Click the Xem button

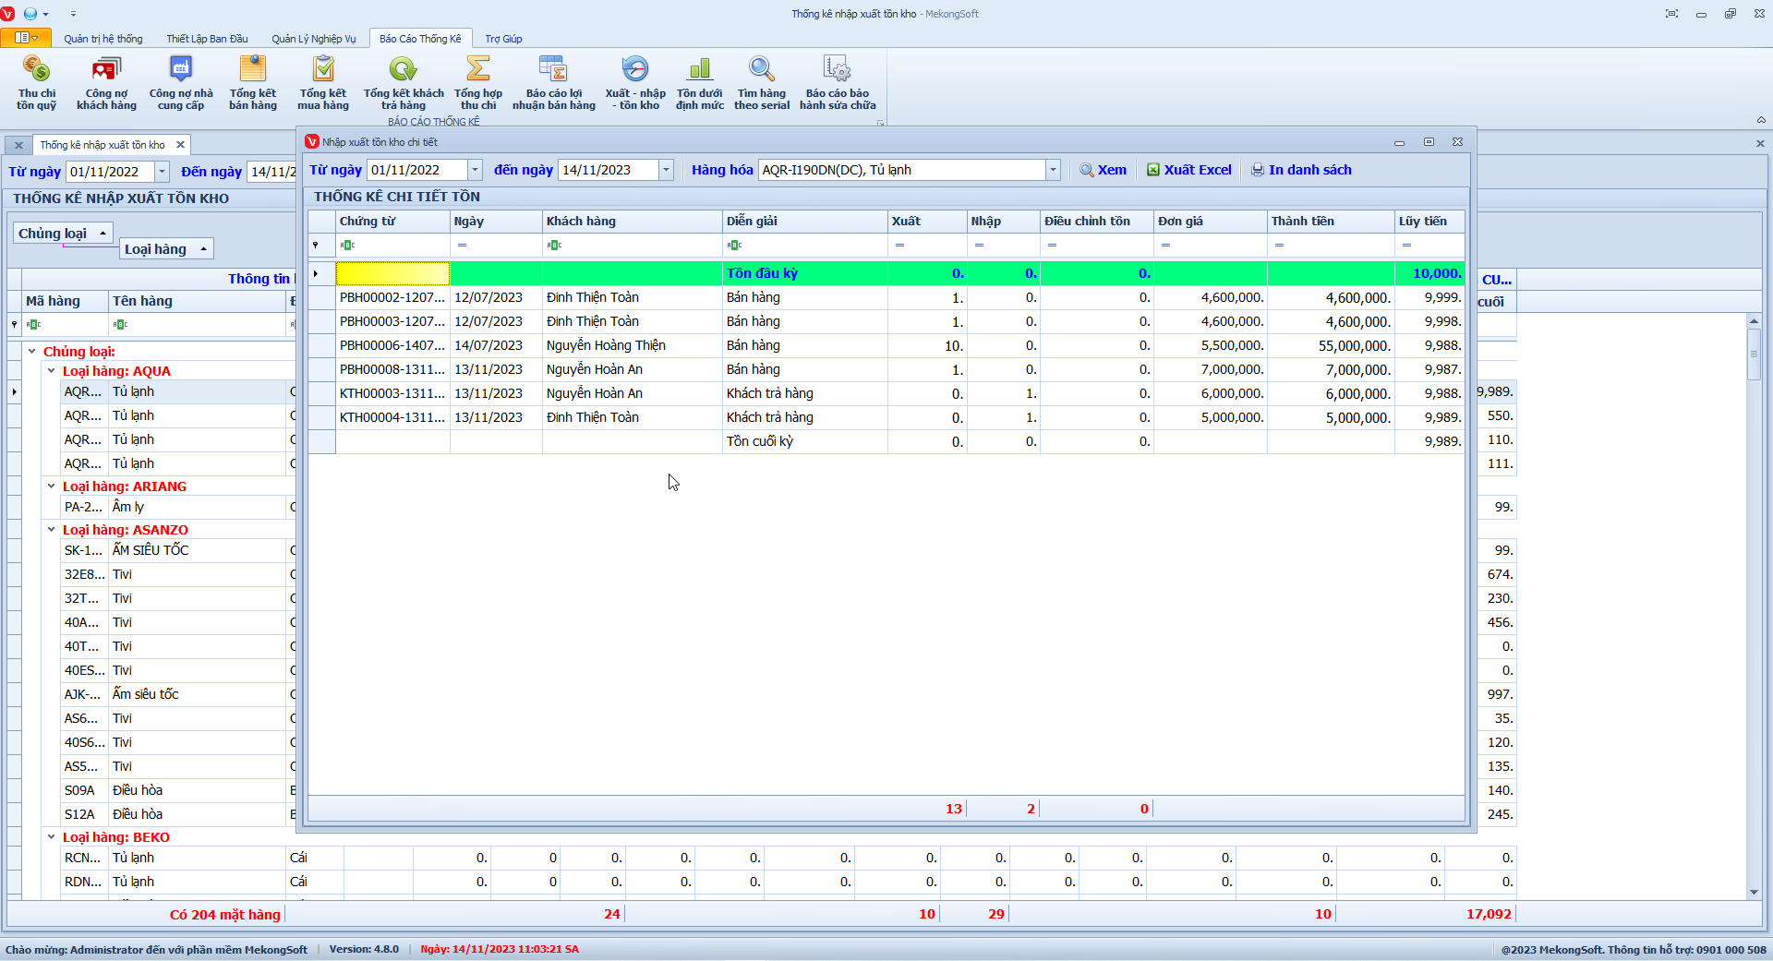coord(1104,170)
